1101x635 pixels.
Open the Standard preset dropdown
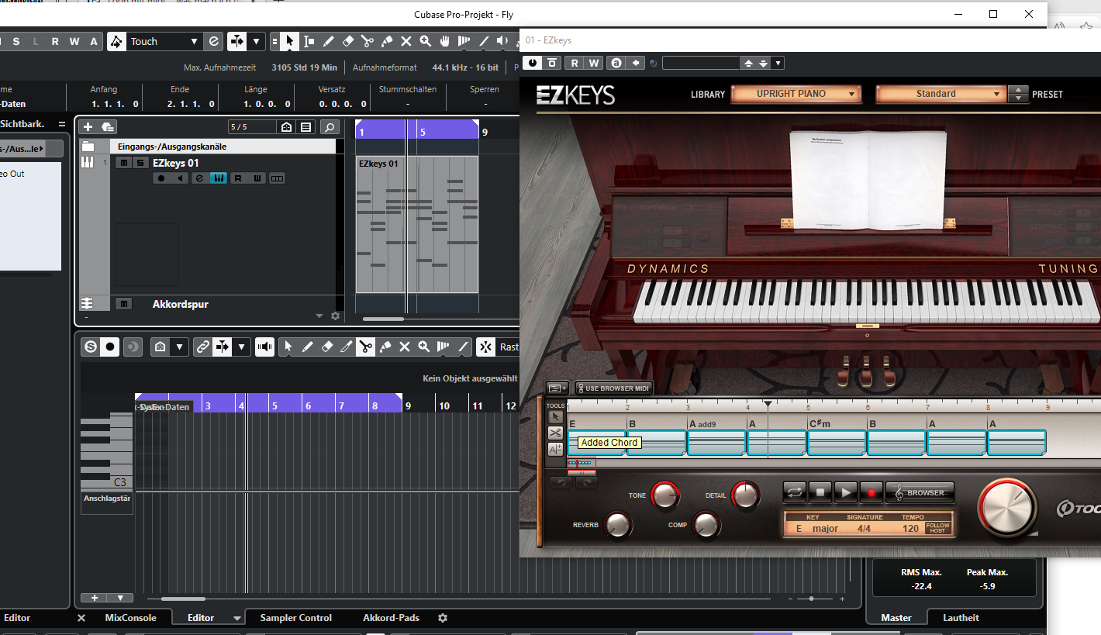(941, 94)
